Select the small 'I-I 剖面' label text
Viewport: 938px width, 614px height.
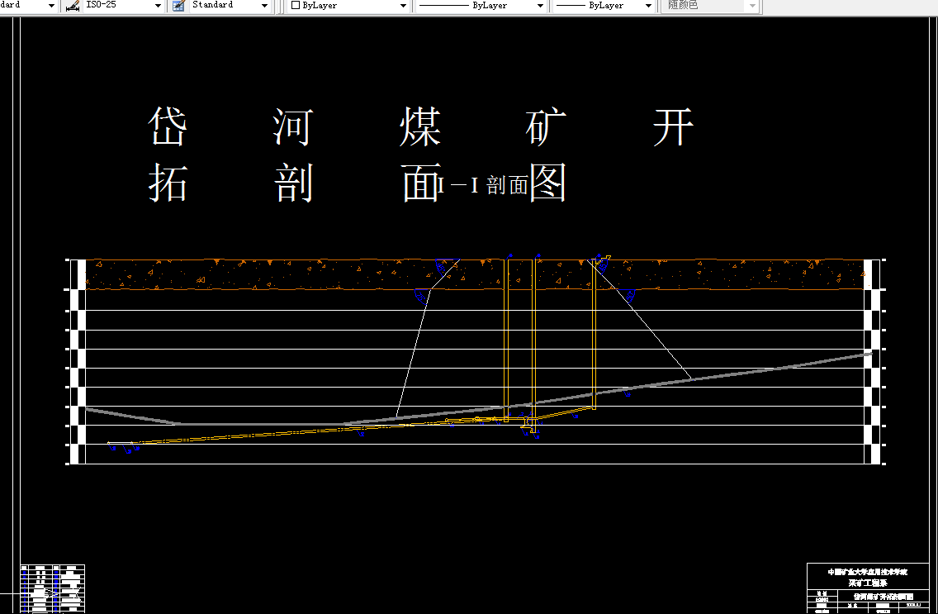(x=483, y=185)
